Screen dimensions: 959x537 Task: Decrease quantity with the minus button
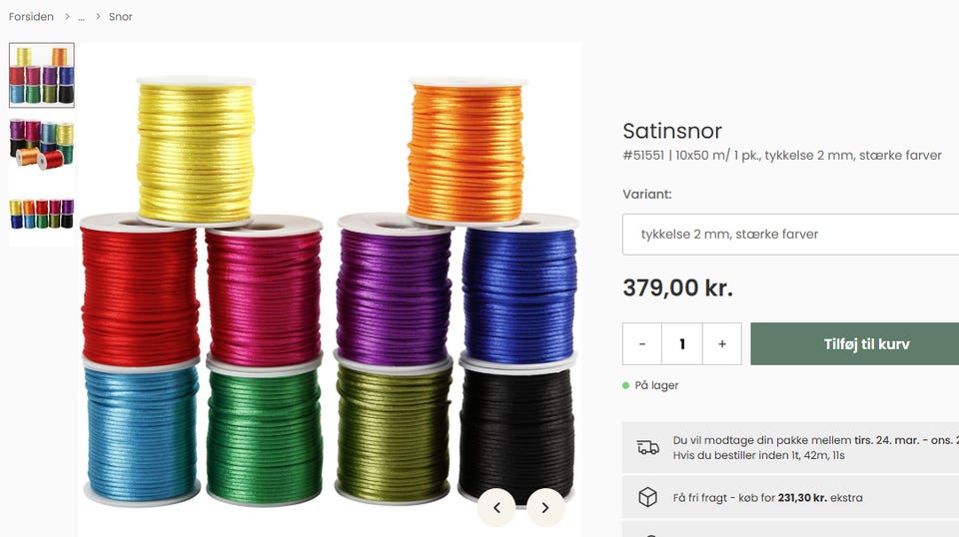tap(642, 344)
